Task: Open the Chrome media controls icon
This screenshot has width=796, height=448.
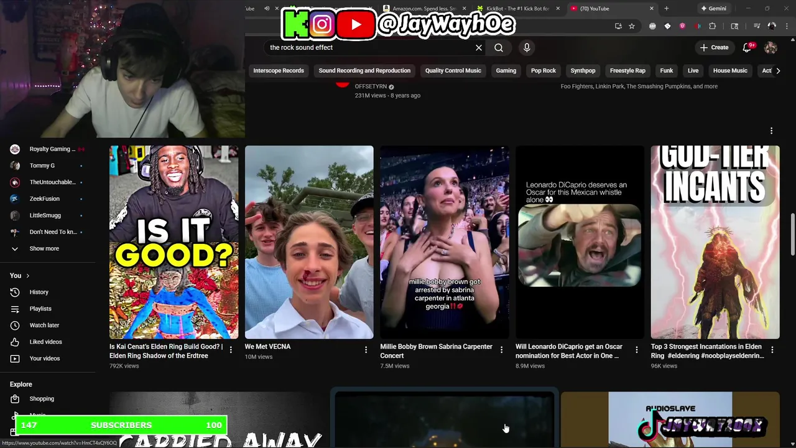Action: [x=757, y=26]
